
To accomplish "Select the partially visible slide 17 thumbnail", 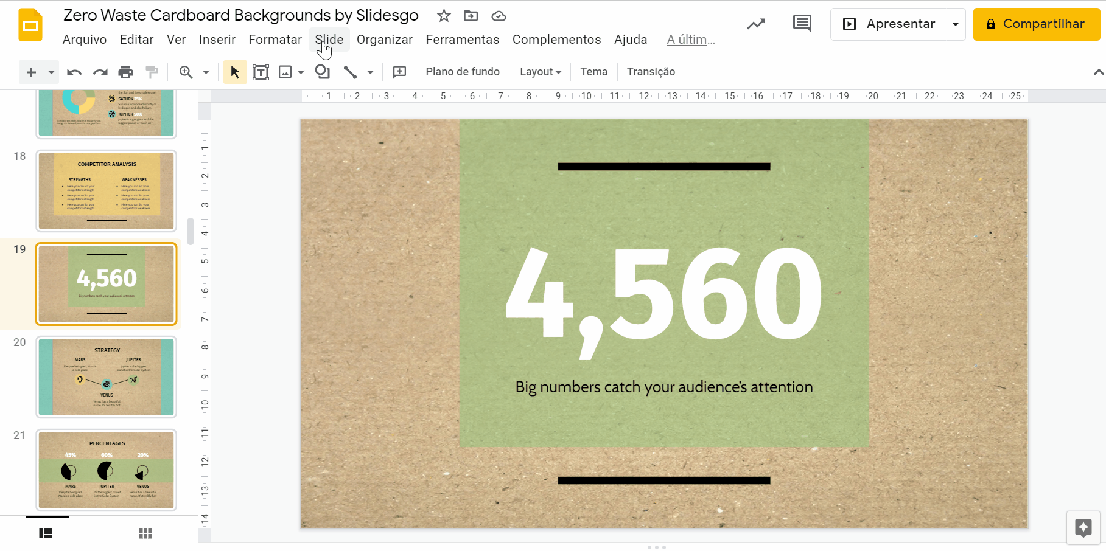I will tap(107, 114).
